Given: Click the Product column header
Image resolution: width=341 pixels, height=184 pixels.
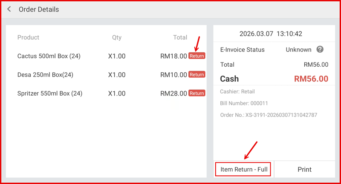Looking at the screenshot, I should [28, 37].
